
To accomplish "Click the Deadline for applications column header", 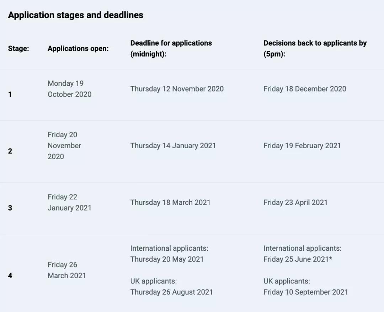I will (x=171, y=48).
